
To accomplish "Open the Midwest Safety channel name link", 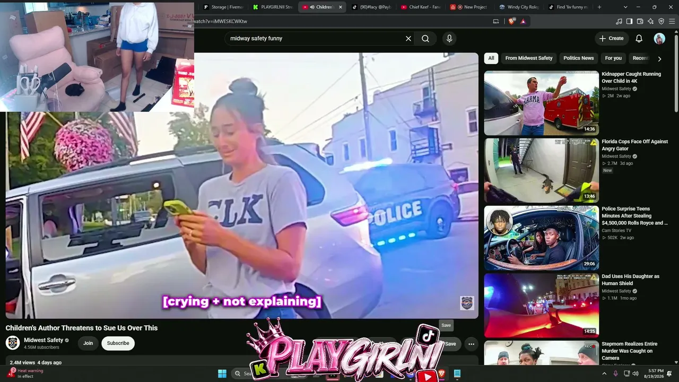I will click(x=43, y=340).
